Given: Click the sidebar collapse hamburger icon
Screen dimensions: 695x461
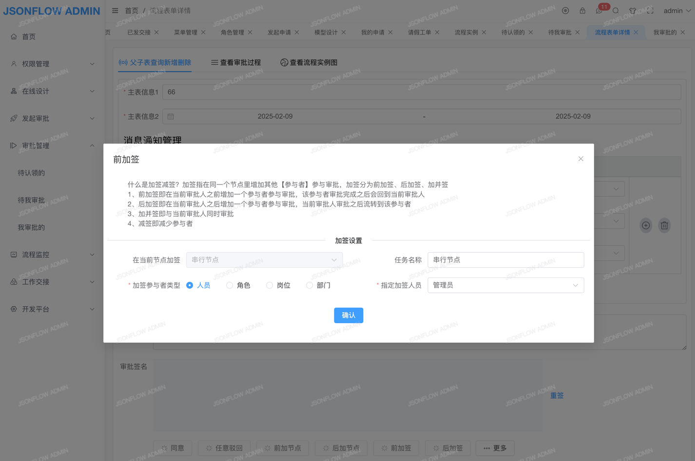Looking at the screenshot, I should [115, 11].
